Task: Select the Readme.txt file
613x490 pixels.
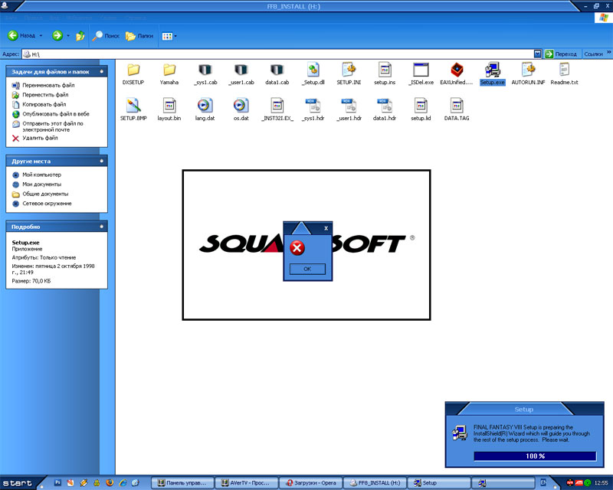Action: [564, 74]
